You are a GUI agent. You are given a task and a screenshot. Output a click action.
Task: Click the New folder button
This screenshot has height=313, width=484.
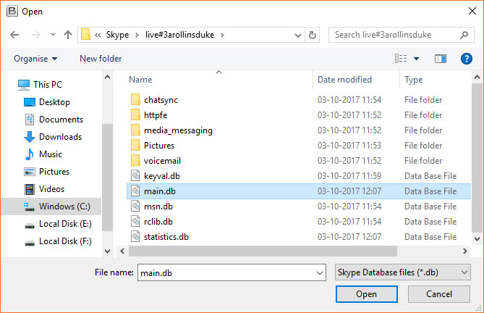click(101, 59)
